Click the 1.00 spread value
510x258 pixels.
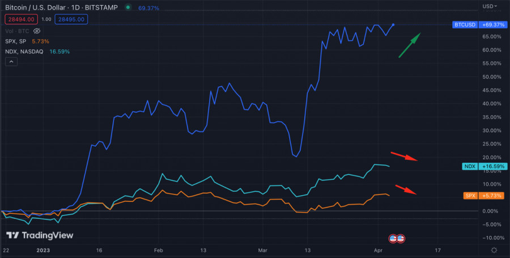pyautogui.click(x=46, y=19)
